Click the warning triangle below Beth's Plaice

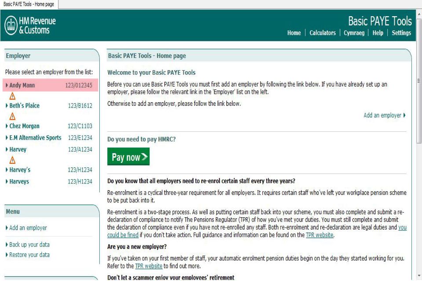(12, 116)
